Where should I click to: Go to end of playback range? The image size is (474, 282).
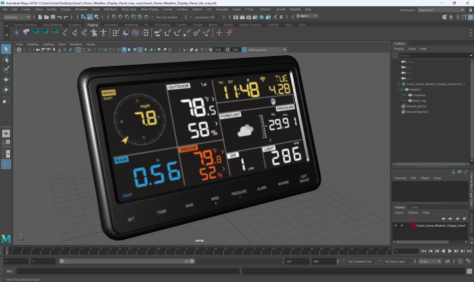pyautogui.click(x=469, y=251)
